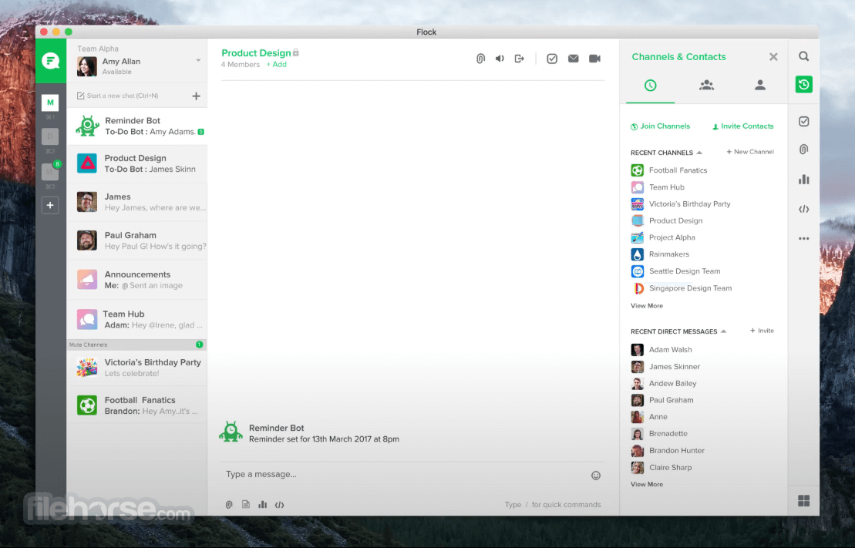Click the Product Design channel title

(256, 53)
